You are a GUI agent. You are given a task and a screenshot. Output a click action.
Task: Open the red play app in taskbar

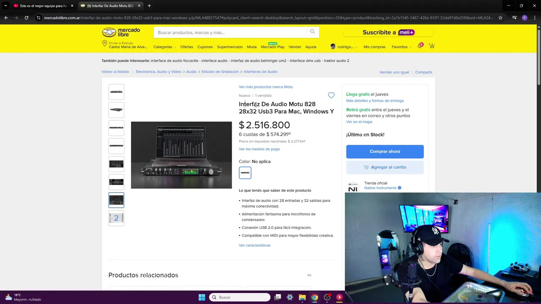[339, 297]
